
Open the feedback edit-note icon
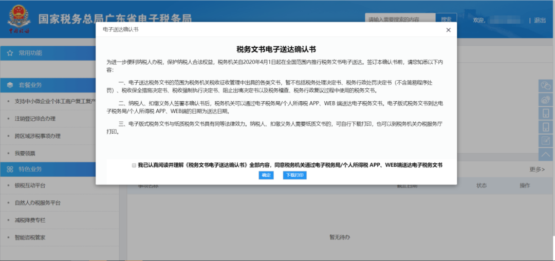pyautogui.click(x=546, y=141)
